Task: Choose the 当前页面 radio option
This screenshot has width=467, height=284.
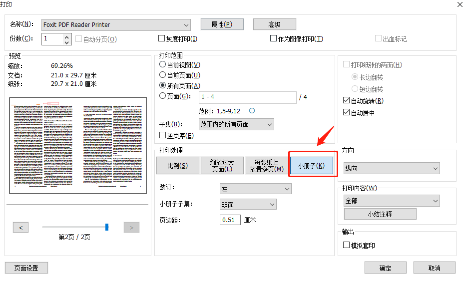Action: (162, 75)
